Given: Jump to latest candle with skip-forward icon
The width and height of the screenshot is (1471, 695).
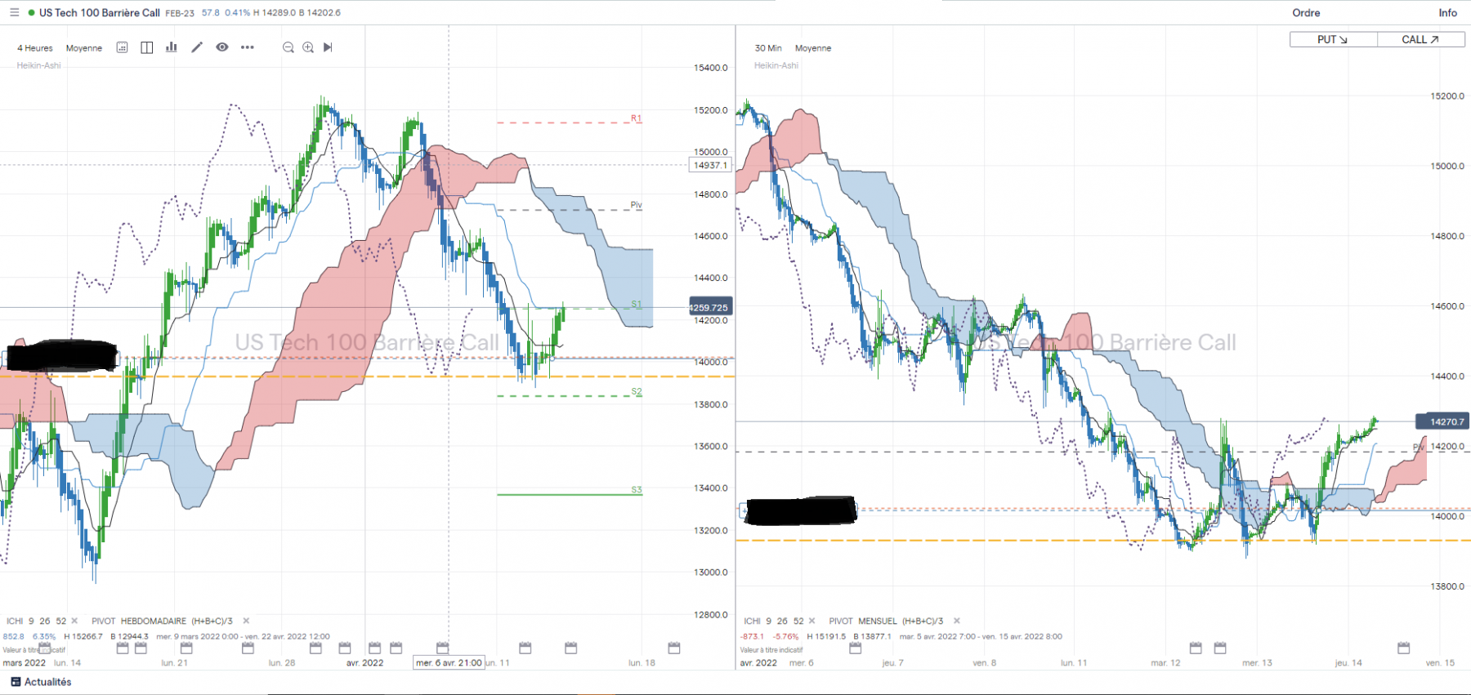Looking at the screenshot, I should click(x=328, y=47).
